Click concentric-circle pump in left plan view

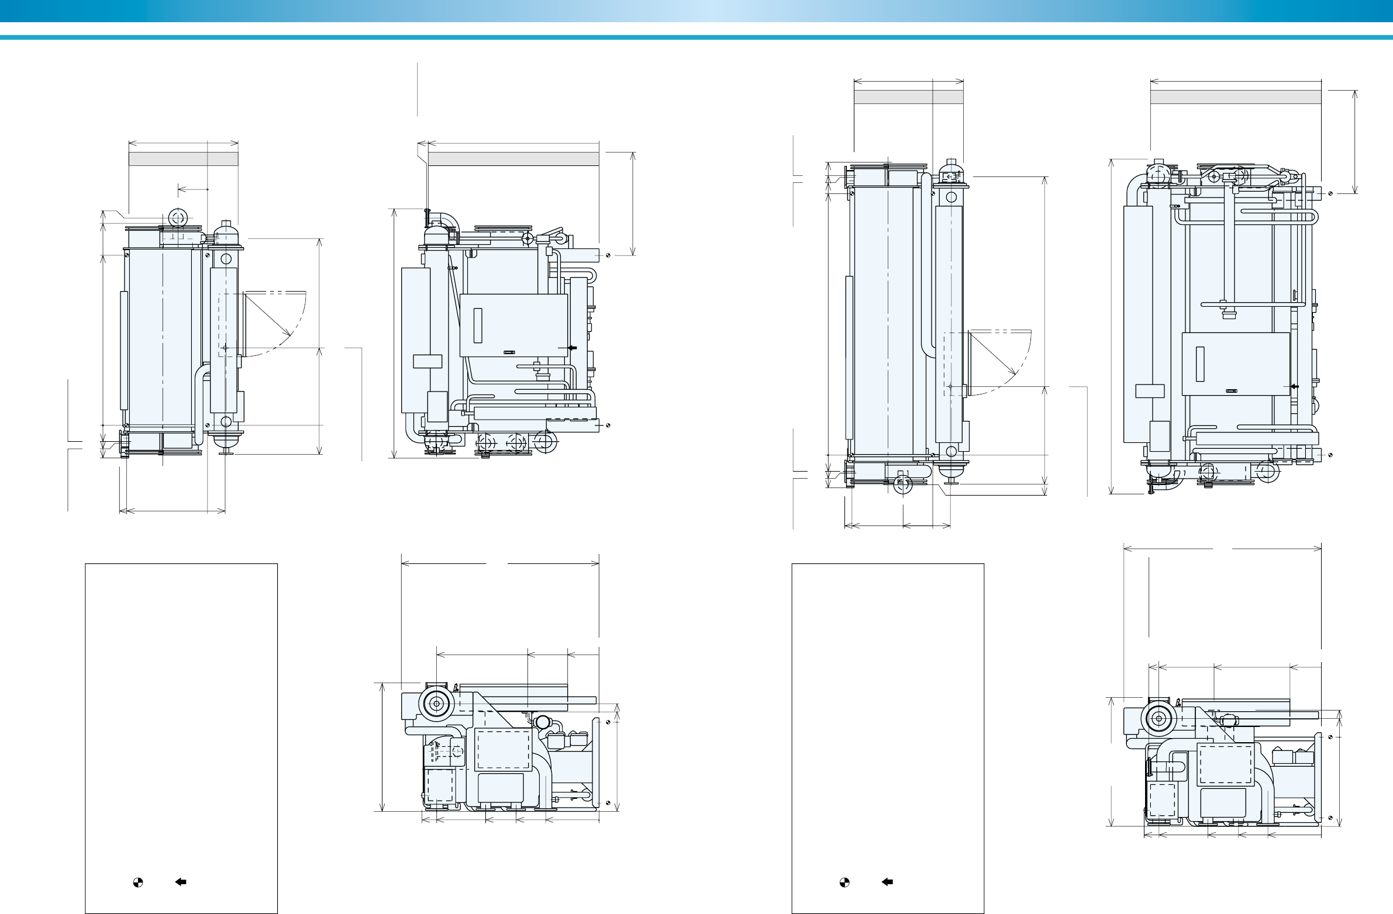click(436, 705)
